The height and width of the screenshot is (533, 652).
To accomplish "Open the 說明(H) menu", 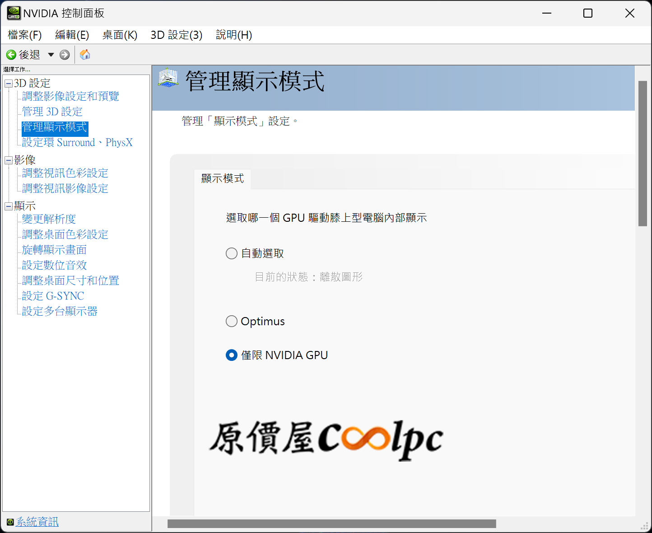I will coord(234,35).
